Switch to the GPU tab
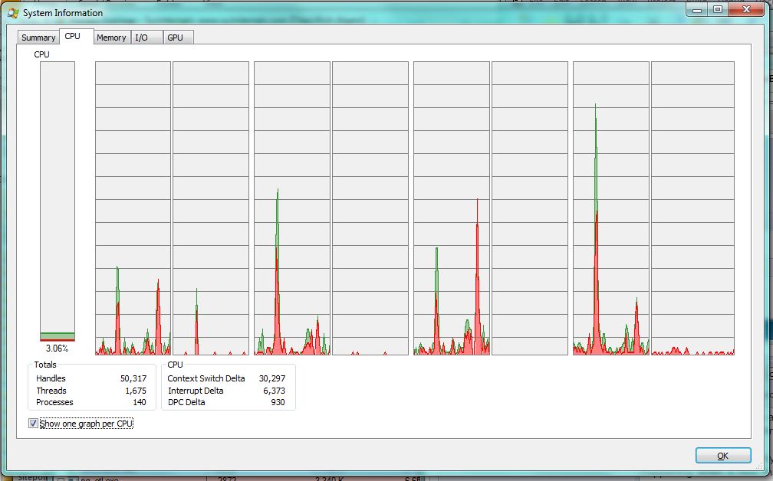773x481 pixels. click(x=175, y=38)
